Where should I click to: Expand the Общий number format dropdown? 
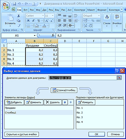tap(99, 16)
